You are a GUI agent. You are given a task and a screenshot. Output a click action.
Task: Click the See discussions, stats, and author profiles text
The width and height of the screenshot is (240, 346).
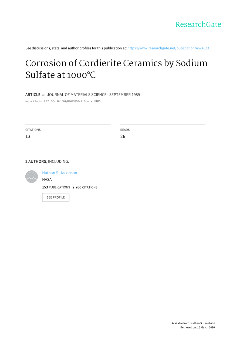coord(76,48)
